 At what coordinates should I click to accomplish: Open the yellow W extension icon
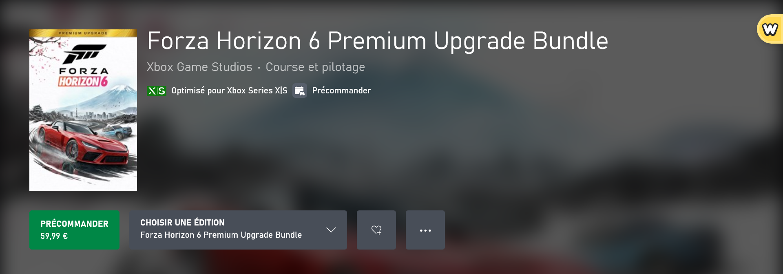click(x=770, y=29)
